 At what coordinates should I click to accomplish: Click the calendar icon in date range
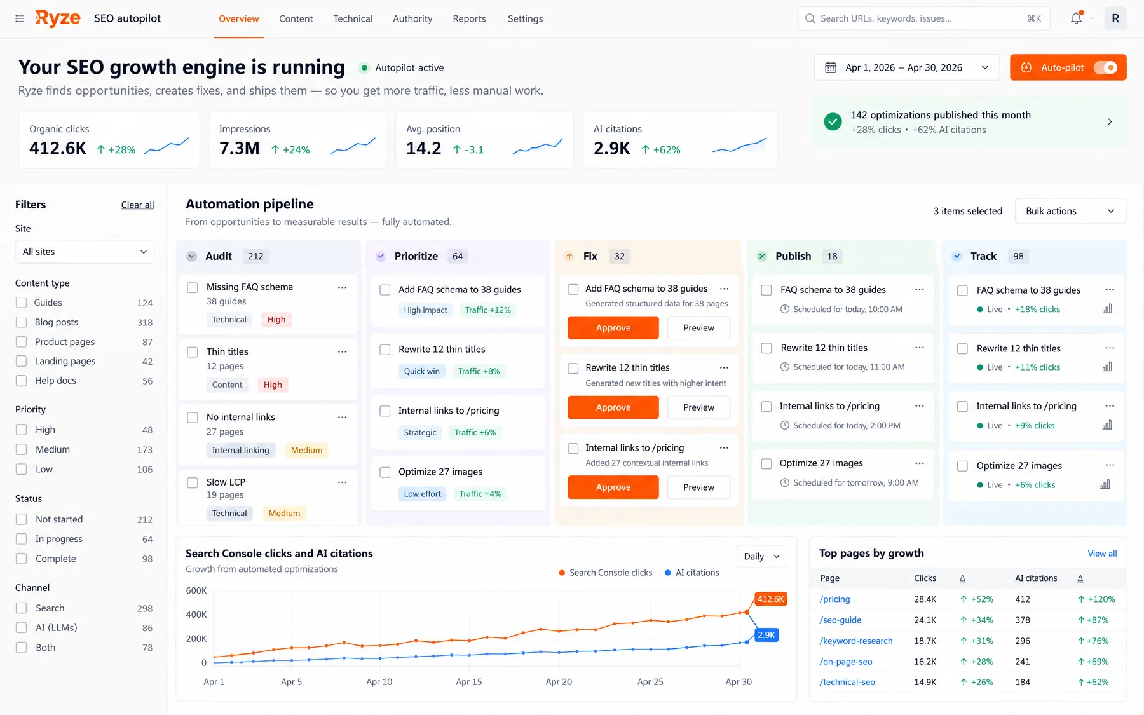pyautogui.click(x=831, y=67)
